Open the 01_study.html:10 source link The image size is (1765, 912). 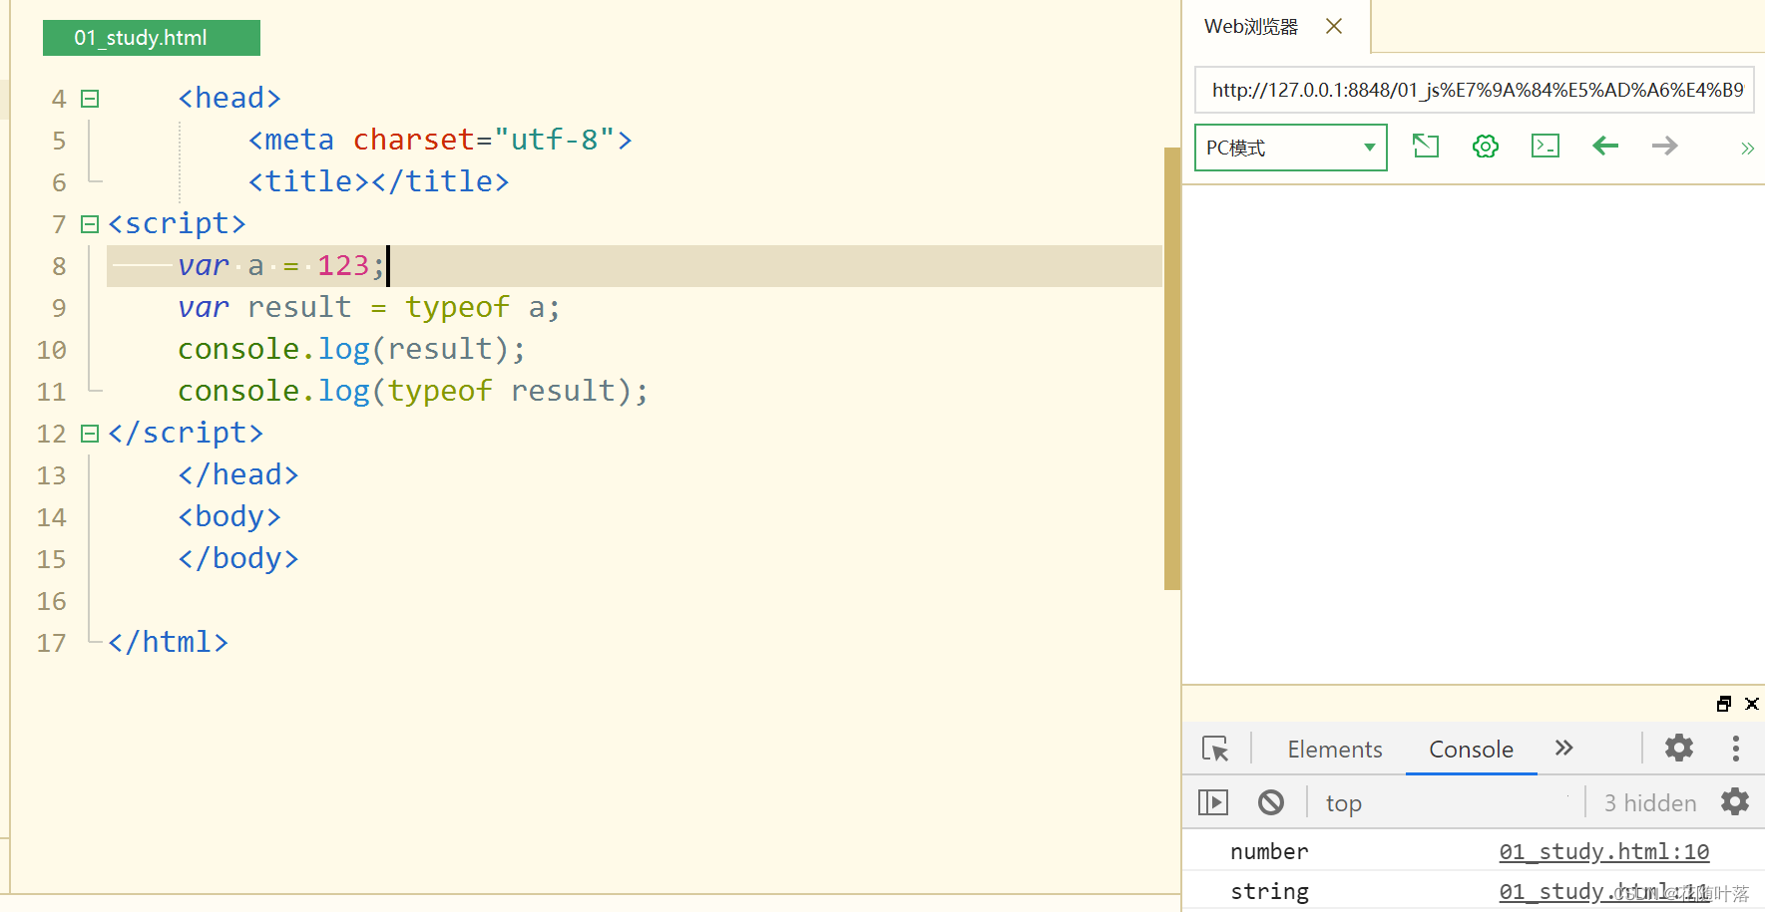[1604, 852]
